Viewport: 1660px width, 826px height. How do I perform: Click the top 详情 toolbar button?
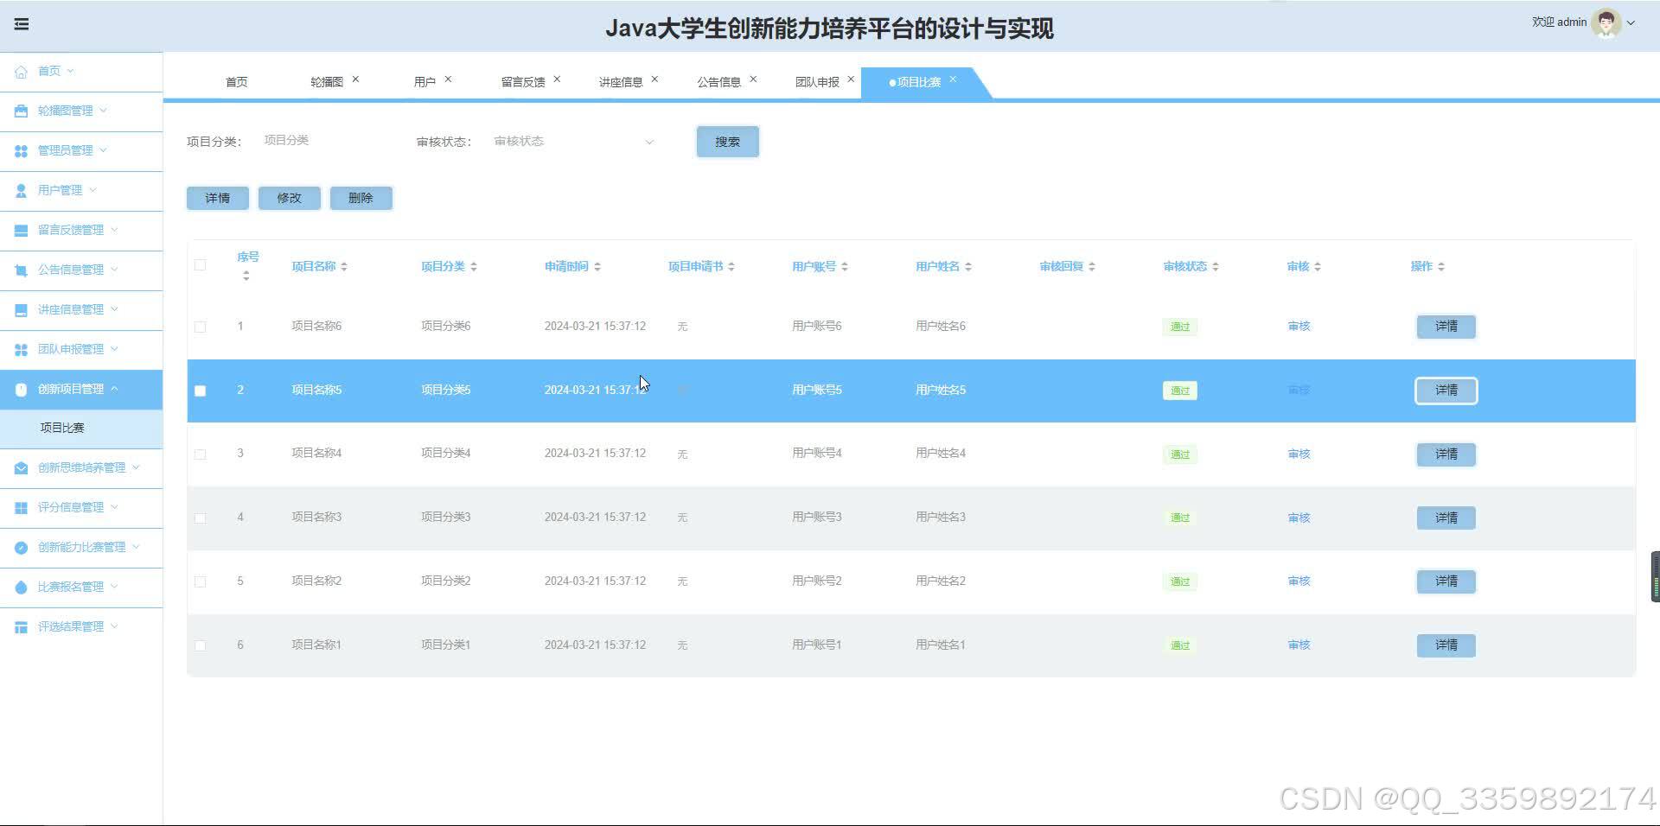click(x=218, y=198)
